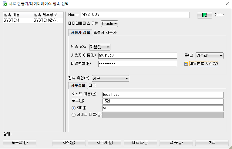Click the dialog title bar database icon
Screen dimensions: 232x149
pyautogui.click(x=5, y=4)
